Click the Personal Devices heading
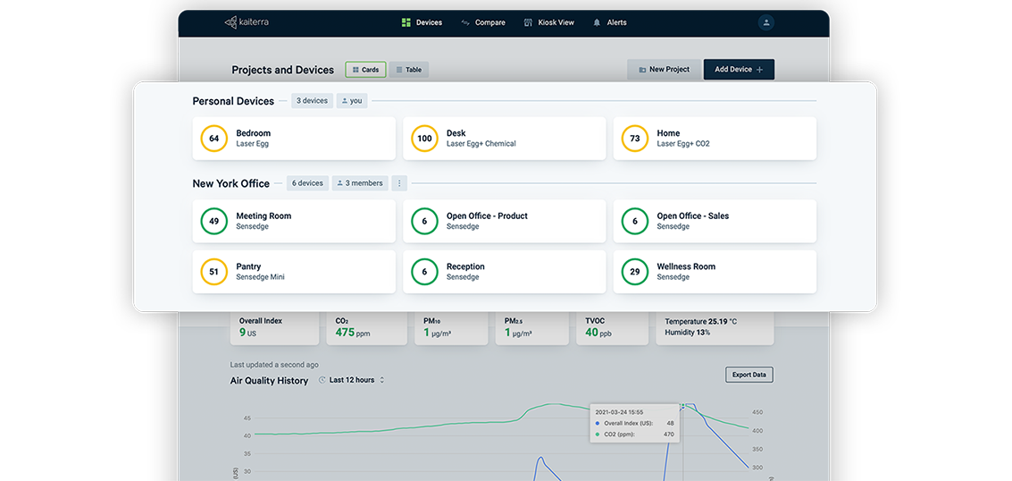 233,101
